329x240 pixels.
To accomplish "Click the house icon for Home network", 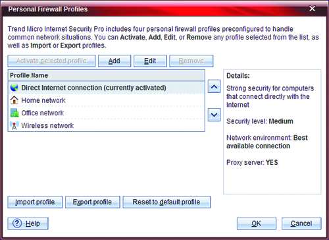I will (x=14, y=100).
